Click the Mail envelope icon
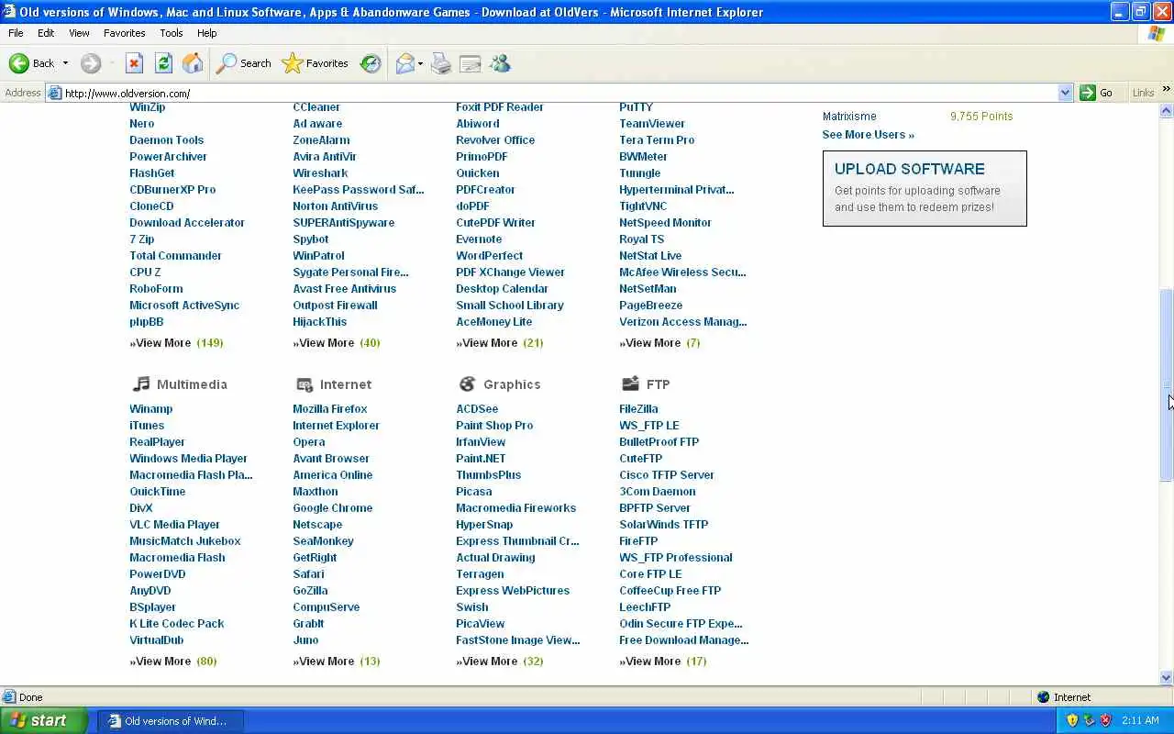The image size is (1174, 734). coord(404,63)
